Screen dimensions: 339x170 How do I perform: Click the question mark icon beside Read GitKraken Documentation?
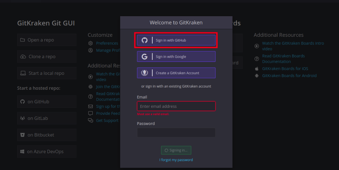coord(90,96)
